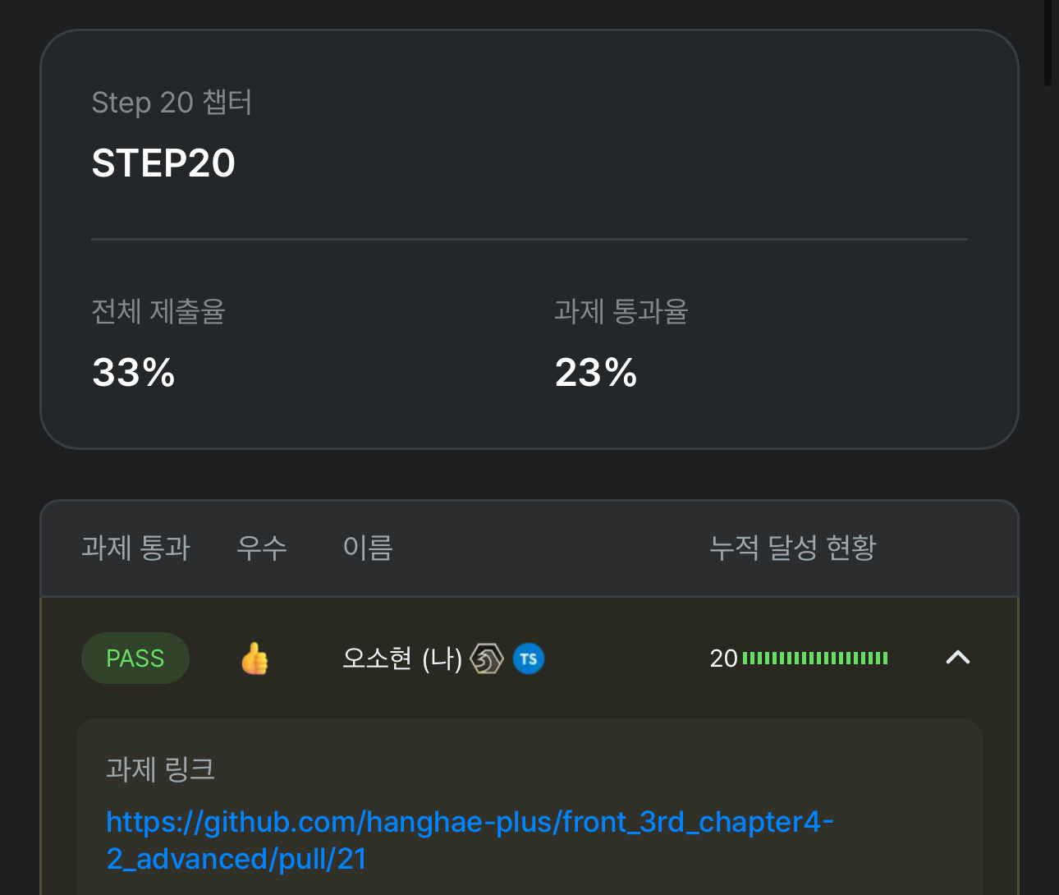Click the cumulative count number 20
This screenshot has width=1059, height=895.
(x=724, y=659)
